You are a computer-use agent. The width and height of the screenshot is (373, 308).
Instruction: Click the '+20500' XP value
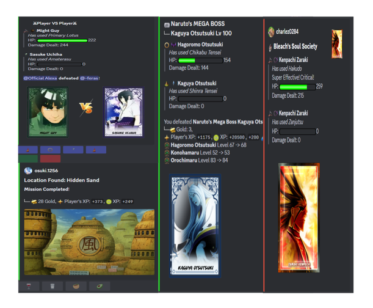237,137
